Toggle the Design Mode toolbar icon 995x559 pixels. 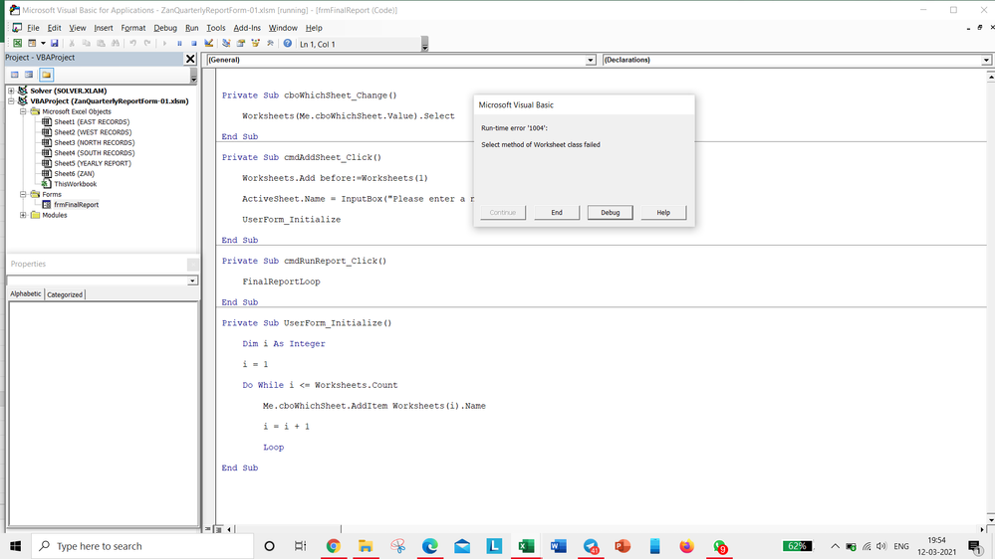[x=209, y=43]
